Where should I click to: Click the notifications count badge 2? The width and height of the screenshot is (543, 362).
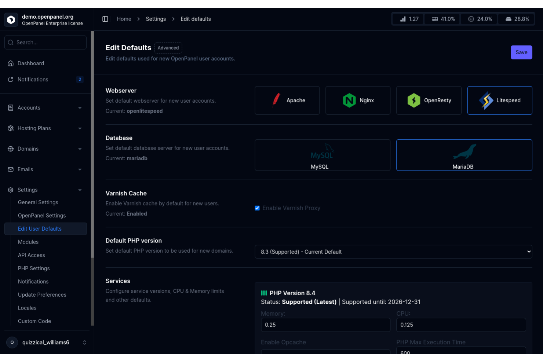click(x=80, y=80)
